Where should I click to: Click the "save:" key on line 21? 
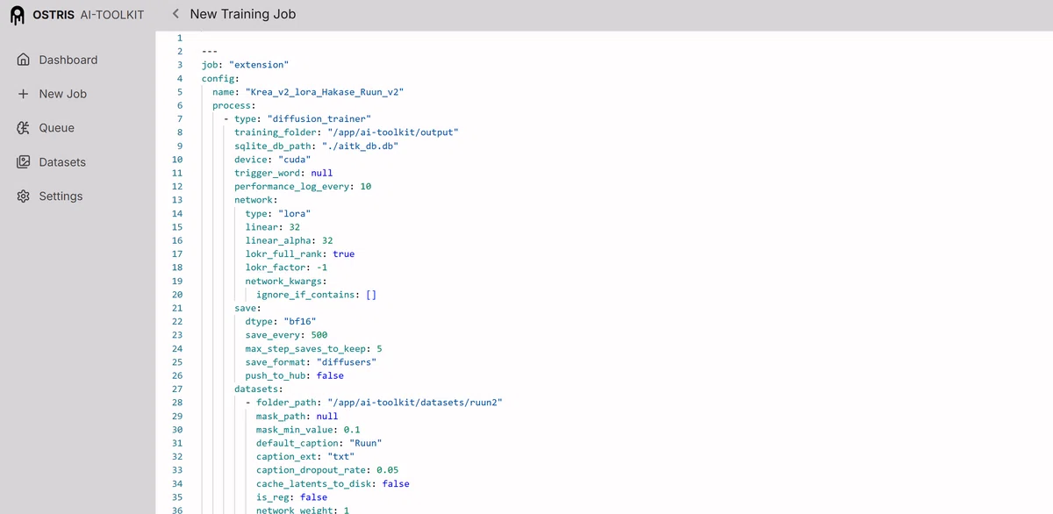coord(247,308)
